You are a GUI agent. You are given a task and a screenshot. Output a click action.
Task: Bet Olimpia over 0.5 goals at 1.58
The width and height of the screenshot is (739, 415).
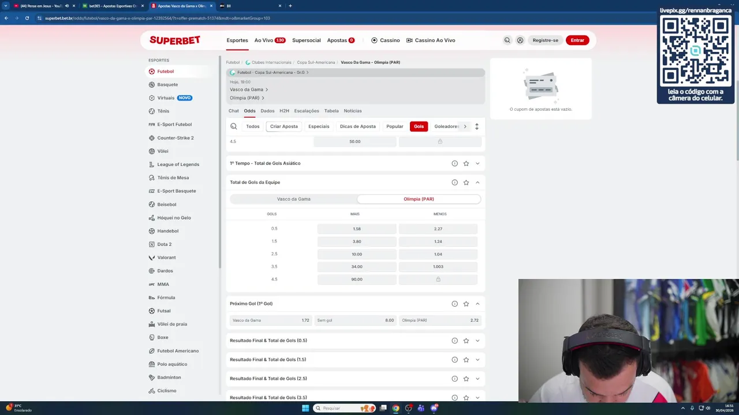[357, 229]
